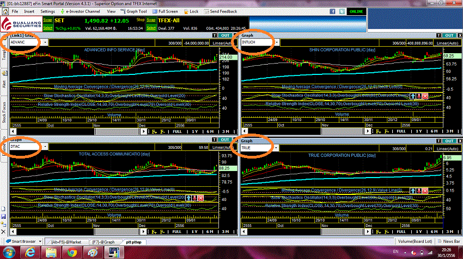Open Linear(Auto) scale selector in TRUE graph

pos(447,149)
